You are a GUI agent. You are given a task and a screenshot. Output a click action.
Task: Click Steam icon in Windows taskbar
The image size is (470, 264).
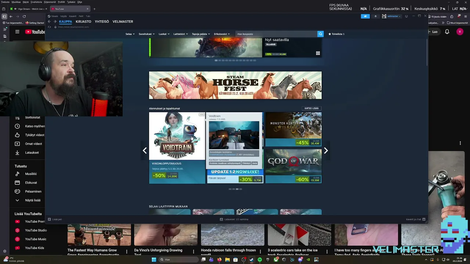tap(252, 260)
